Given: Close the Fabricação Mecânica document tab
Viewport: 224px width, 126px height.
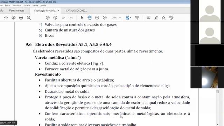Looking at the screenshot, I should (x=58, y=10).
